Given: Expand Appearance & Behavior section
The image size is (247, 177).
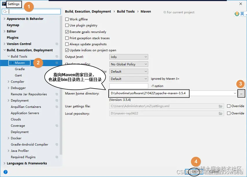Looking at the screenshot, I should coord(4,19).
